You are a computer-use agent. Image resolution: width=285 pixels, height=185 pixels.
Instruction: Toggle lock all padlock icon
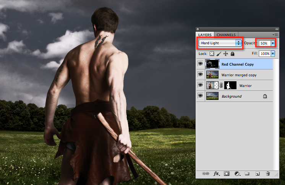[233, 54]
